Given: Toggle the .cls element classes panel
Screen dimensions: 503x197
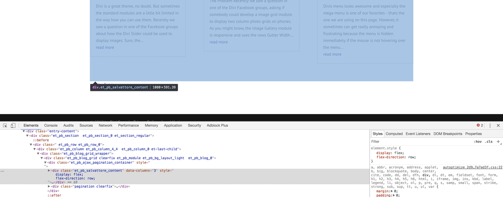Looking at the screenshot, I should pos(489,142).
